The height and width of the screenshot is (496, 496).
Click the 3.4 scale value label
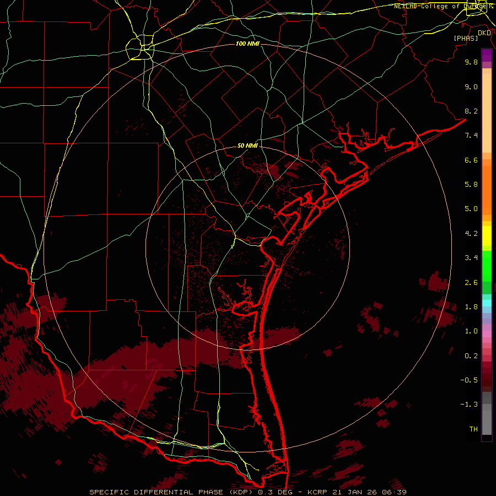[471, 258]
